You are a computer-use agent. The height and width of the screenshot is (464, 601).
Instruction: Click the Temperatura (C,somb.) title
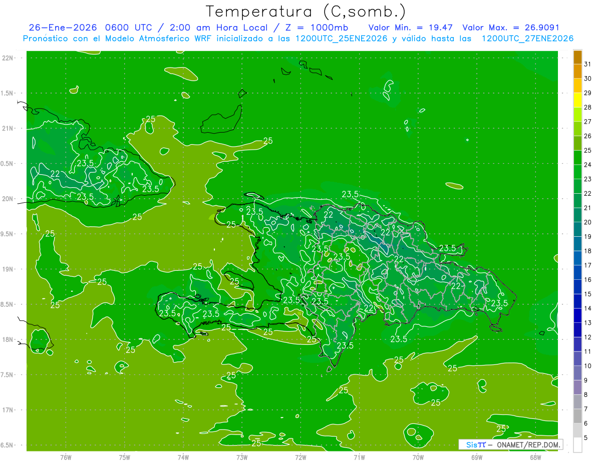pos(306,11)
